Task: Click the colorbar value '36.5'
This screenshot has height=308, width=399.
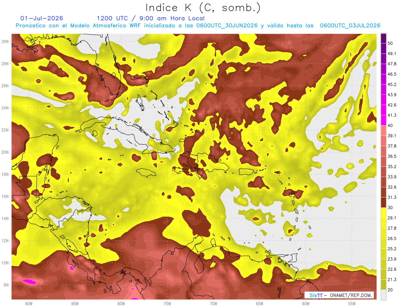Action: tap(392, 156)
